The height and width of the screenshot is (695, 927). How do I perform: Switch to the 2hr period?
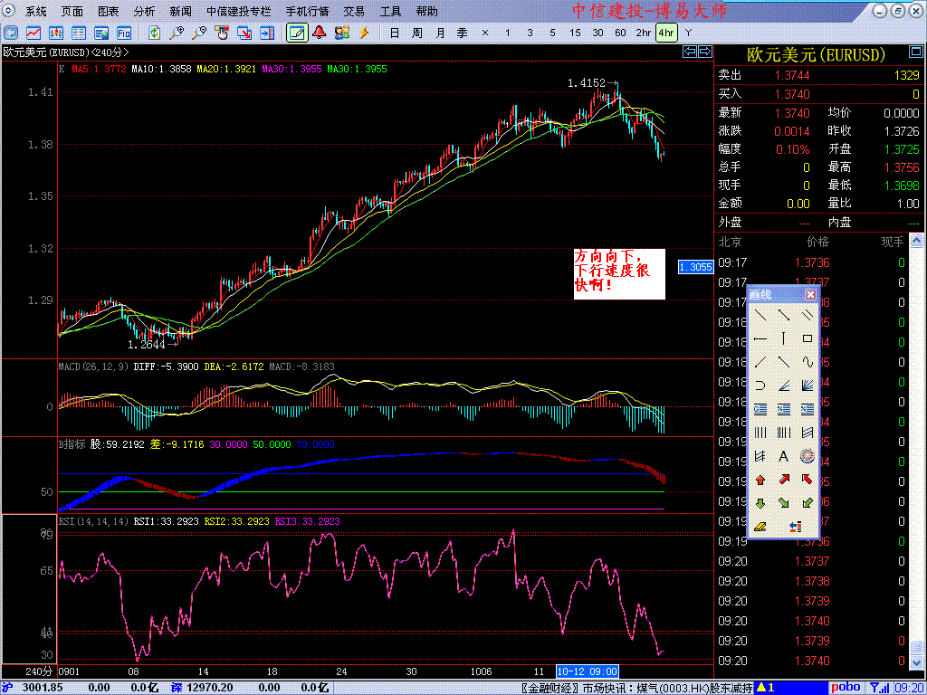[644, 33]
